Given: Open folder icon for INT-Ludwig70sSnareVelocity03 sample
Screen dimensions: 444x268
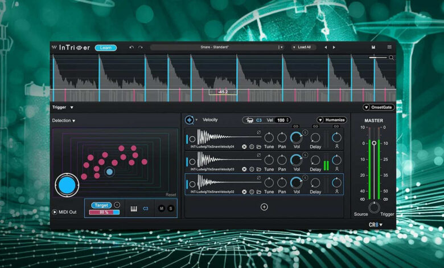Looking at the screenshot, I should tap(258, 169).
